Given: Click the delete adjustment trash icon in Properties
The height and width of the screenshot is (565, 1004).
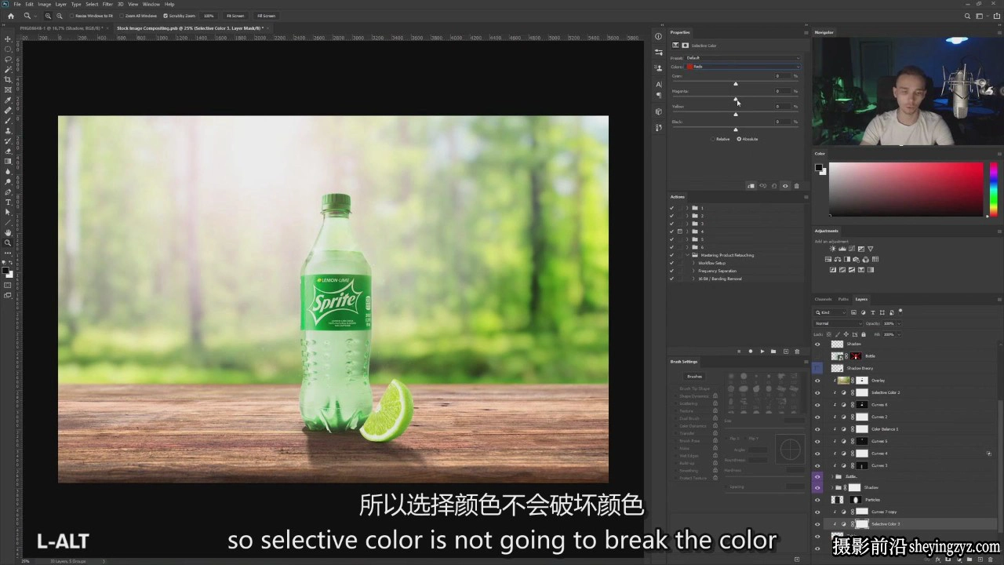Looking at the screenshot, I should pos(797,186).
